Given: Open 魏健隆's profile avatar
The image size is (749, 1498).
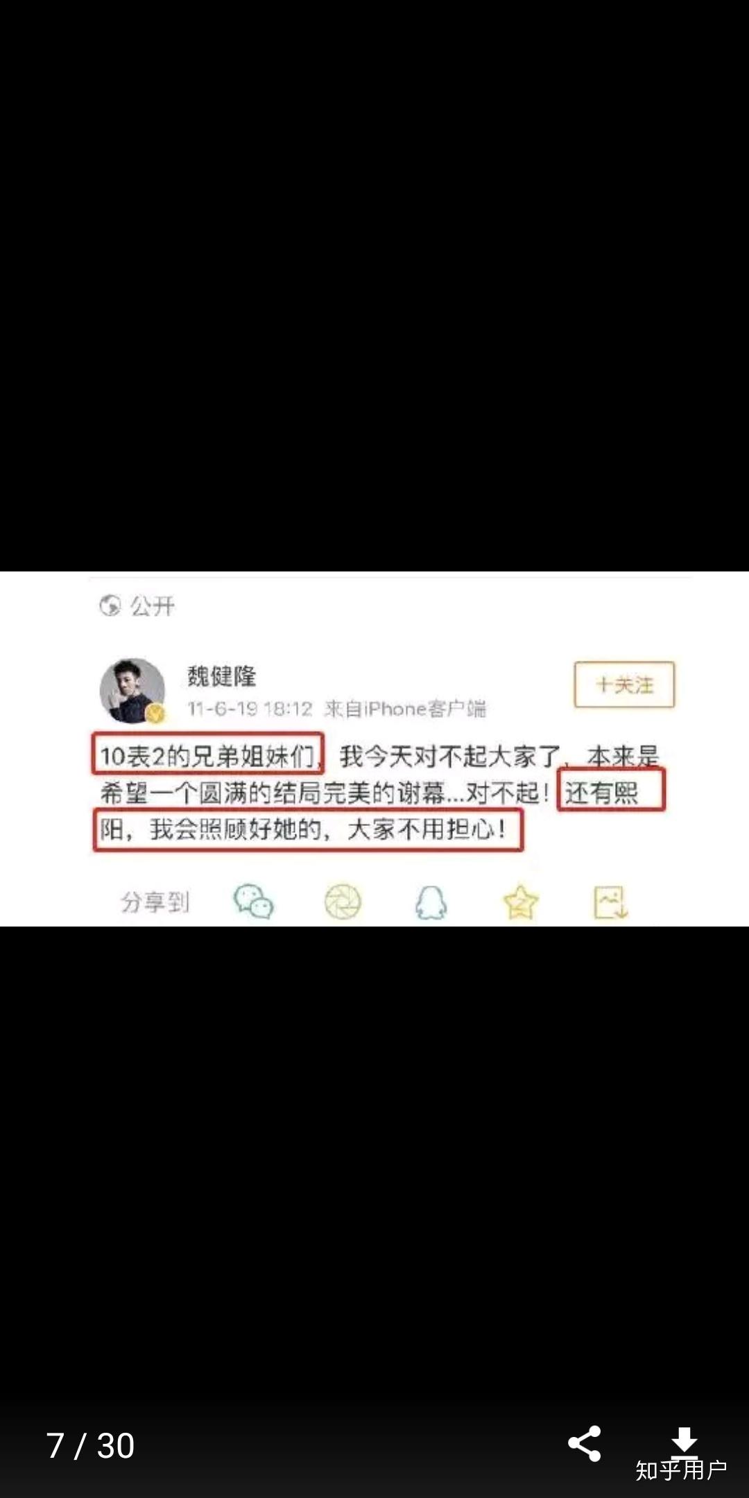Looking at the screenshot, I should (132, 690).
